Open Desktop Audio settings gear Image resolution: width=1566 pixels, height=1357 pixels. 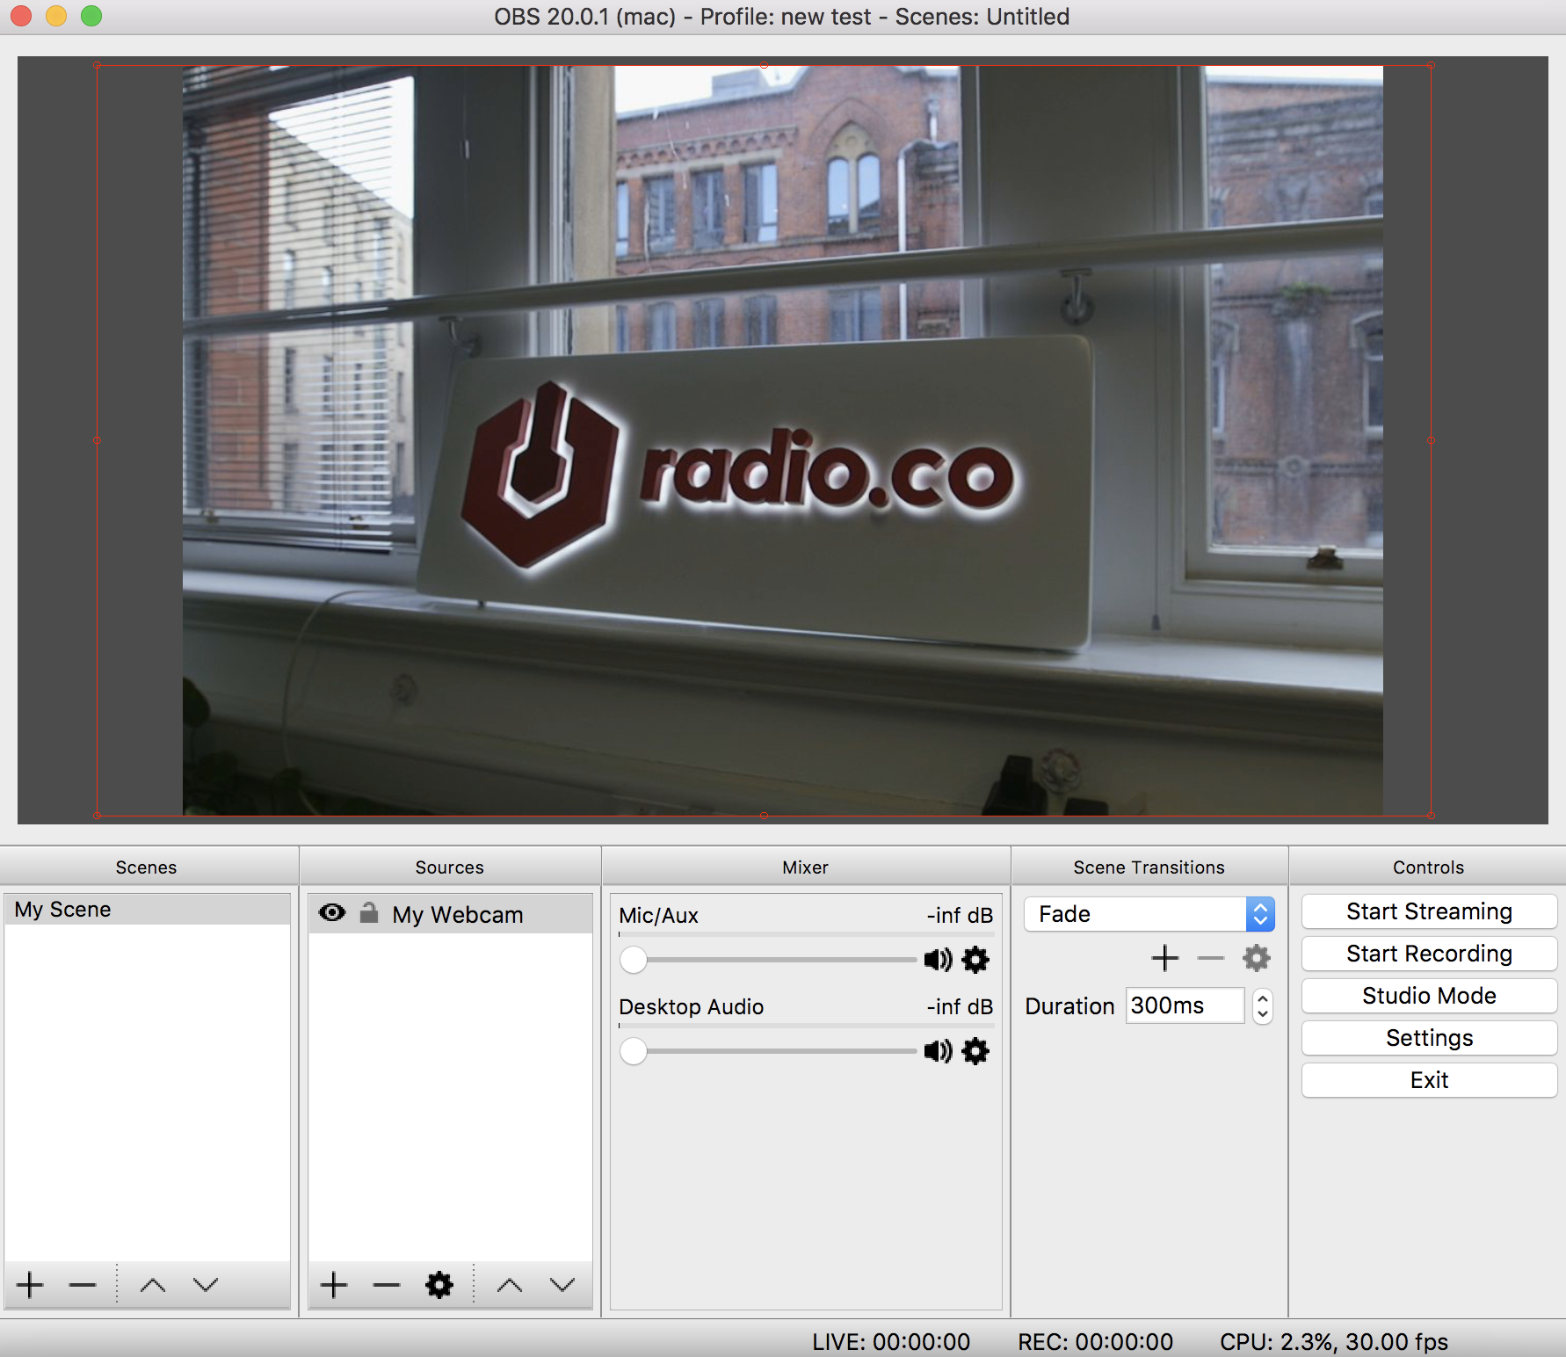pyautogui.click(x=975, y=1050)
